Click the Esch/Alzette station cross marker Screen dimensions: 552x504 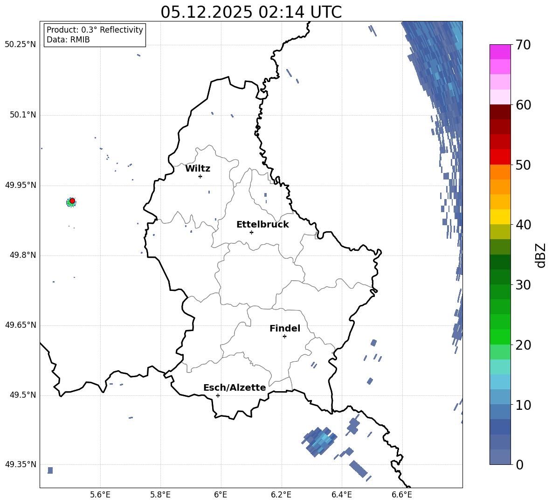(218, 395)
